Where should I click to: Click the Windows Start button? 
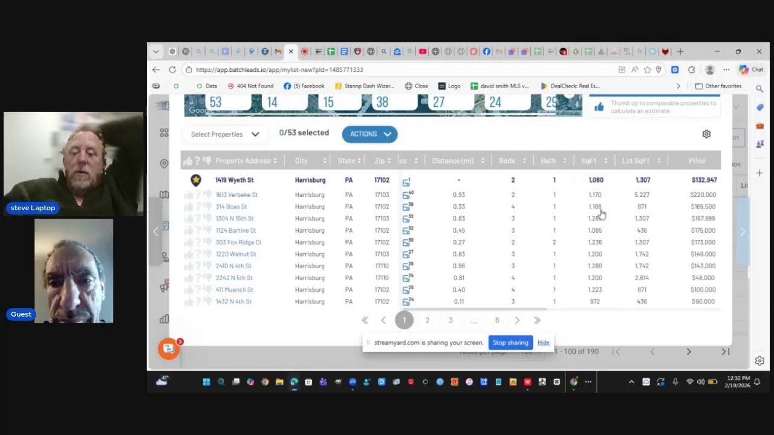point(206,382)
